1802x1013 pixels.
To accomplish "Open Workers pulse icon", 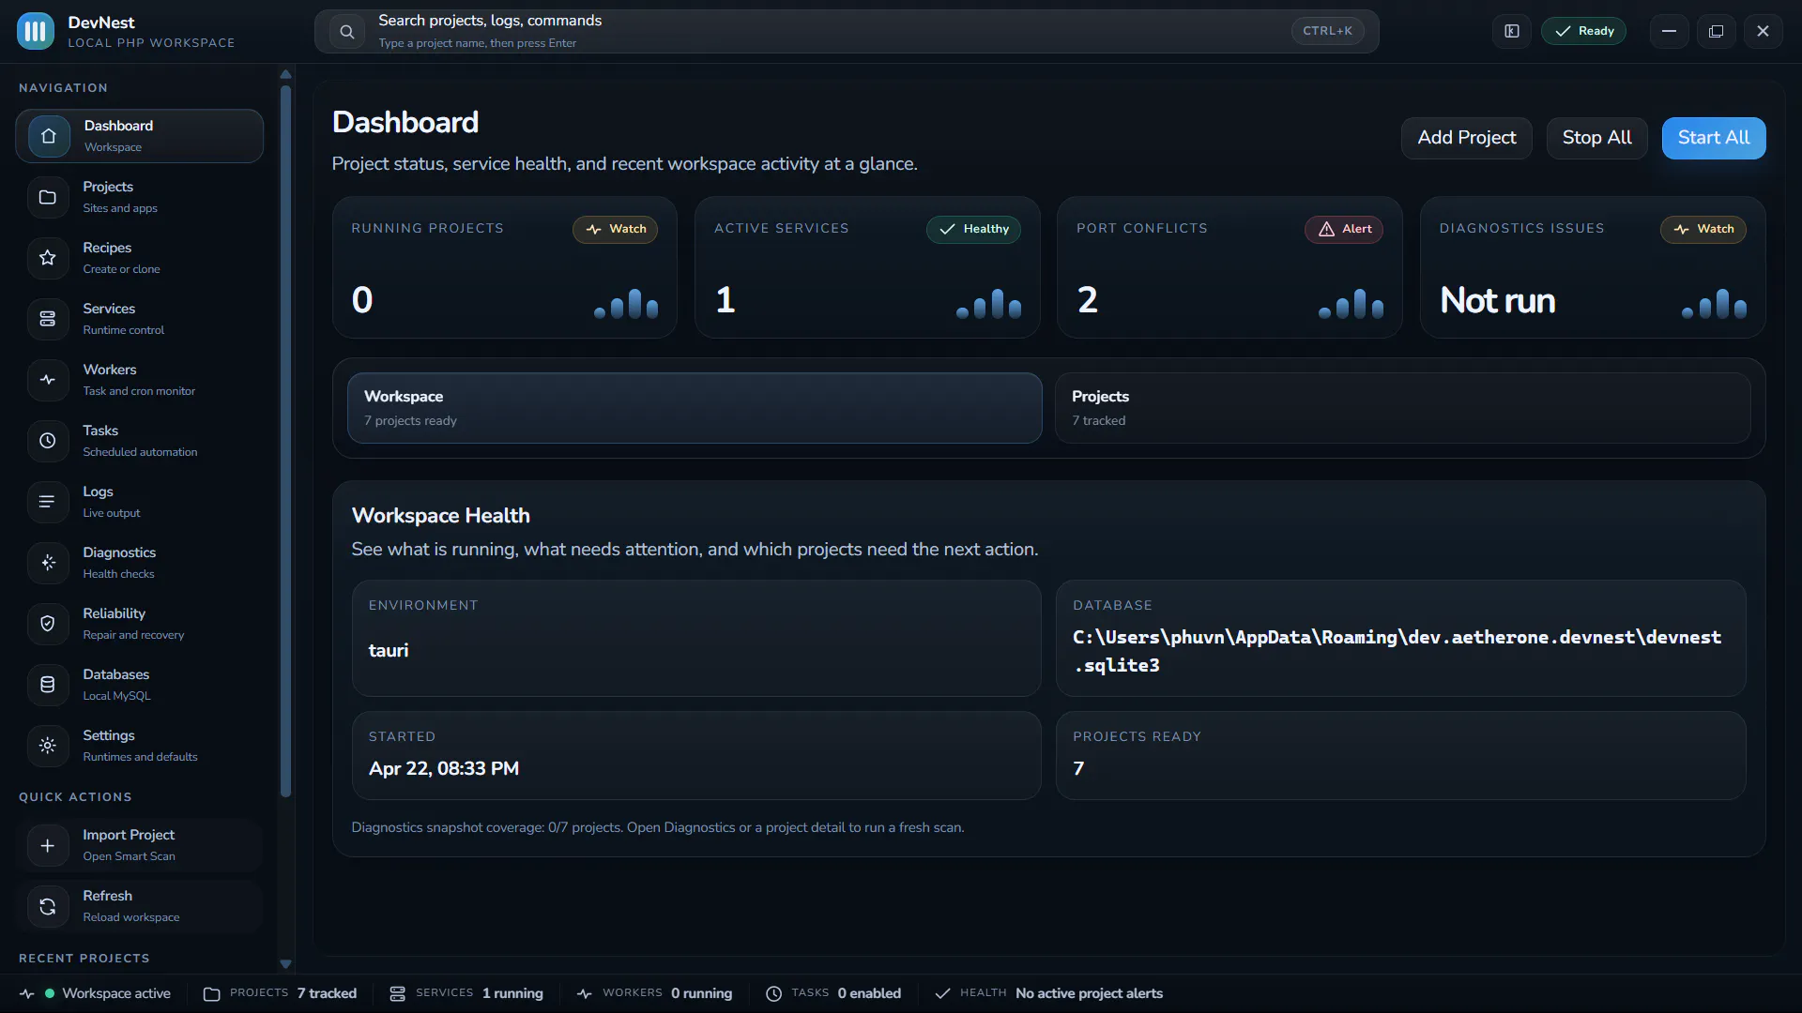I will tap(48, 380).
